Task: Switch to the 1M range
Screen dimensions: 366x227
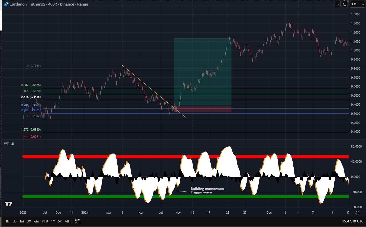Action: click(x=22, y=221)
